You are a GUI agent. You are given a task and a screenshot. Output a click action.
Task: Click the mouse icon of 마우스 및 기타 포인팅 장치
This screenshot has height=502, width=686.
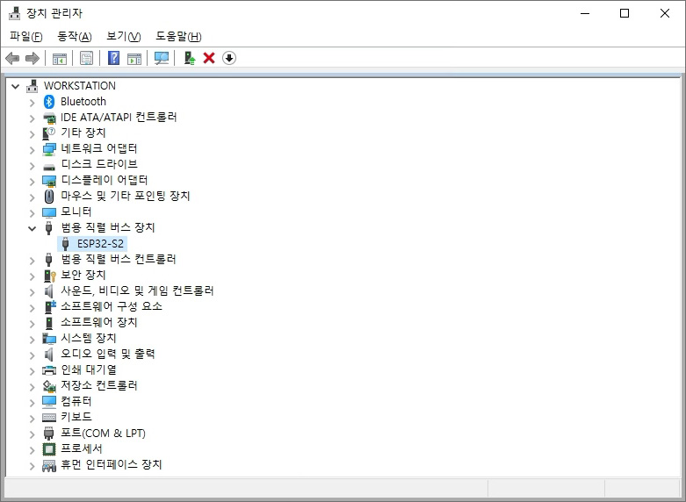49,197
